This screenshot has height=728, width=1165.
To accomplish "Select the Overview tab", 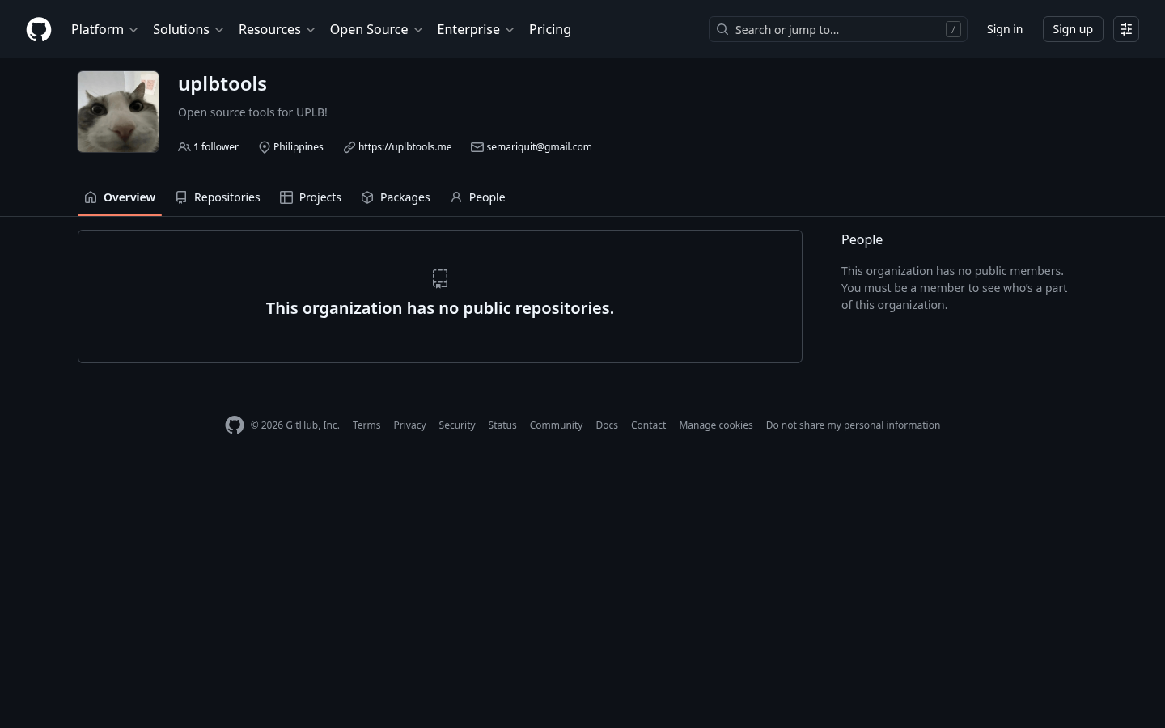I will (x=120, y=197).
